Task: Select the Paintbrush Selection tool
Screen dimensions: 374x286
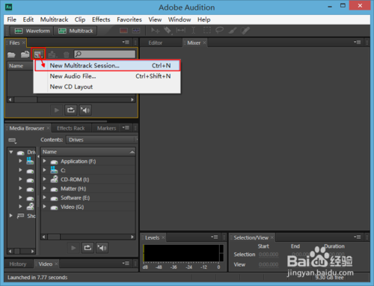Action: click(x=233, y=31)
